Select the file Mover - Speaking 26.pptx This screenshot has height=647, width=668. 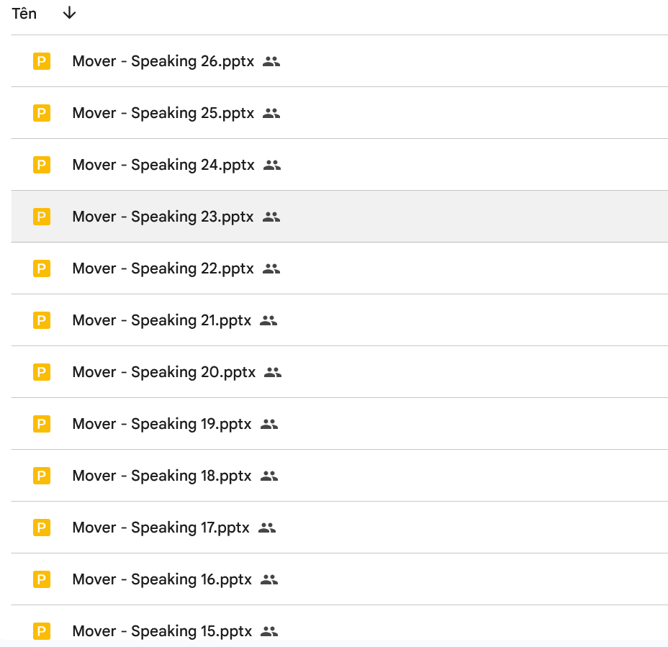163,61
